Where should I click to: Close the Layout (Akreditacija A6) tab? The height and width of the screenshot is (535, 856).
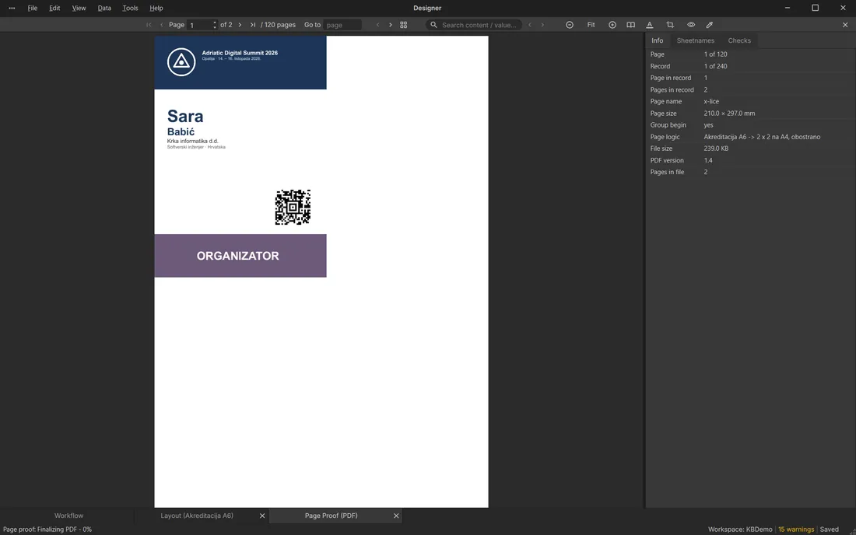click(x=262, y=516)
